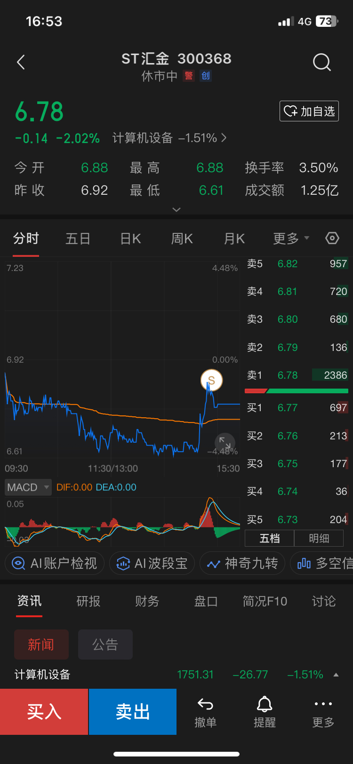This screenshot has width=353, height=764.
Task: Select 卖1 price 6.78 row
Action: pos(297,375)
